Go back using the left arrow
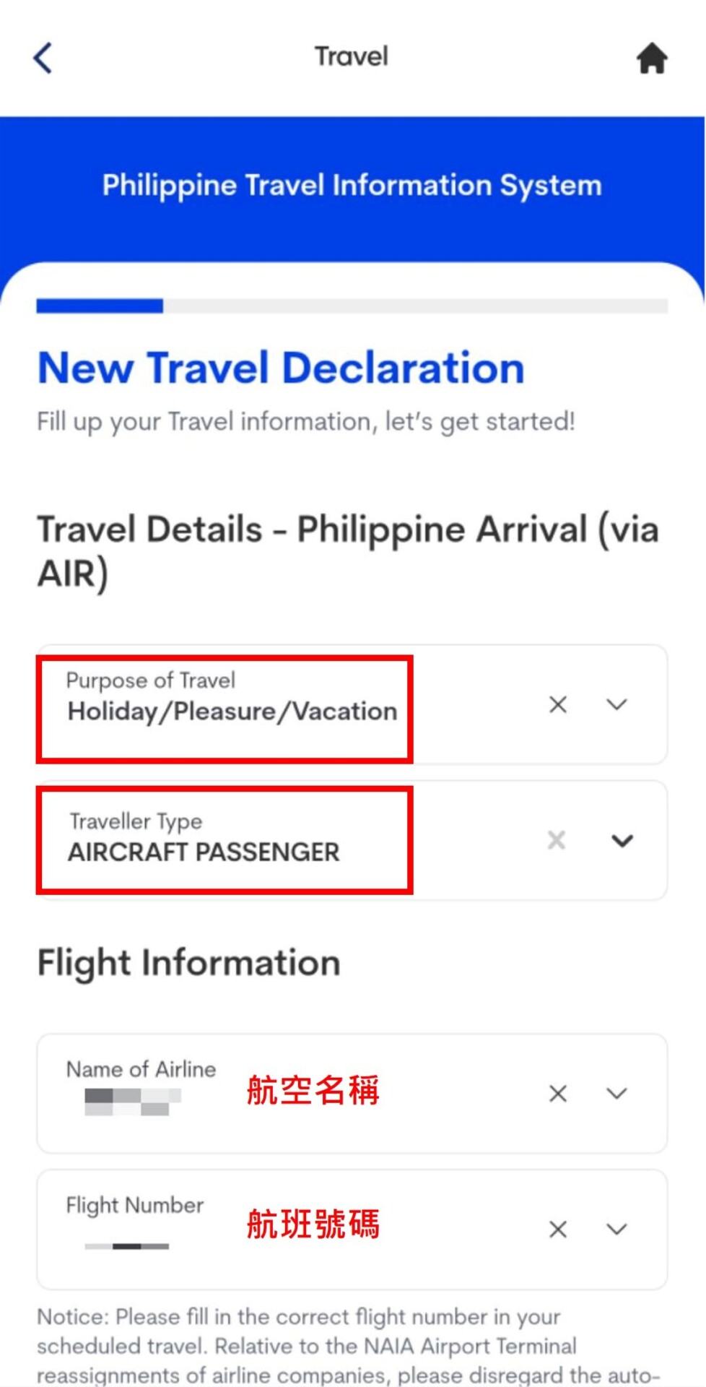The height and width of the screenshot is (1387, 706). 43,58
